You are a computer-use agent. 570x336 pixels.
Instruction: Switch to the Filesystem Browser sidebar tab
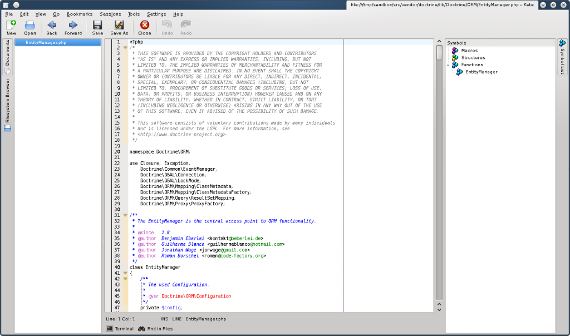coord(7,100)
